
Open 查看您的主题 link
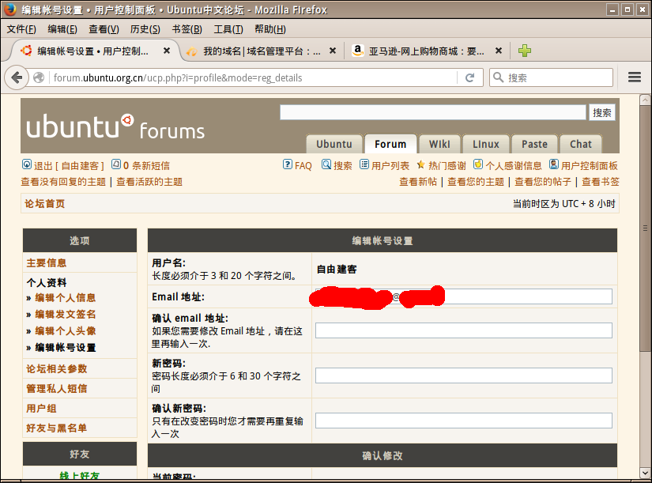coord(476,182)
